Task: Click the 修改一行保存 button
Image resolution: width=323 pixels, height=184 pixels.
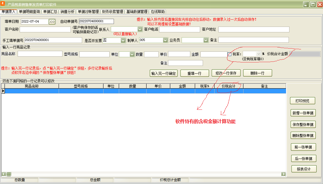Action: pos(226,73)
